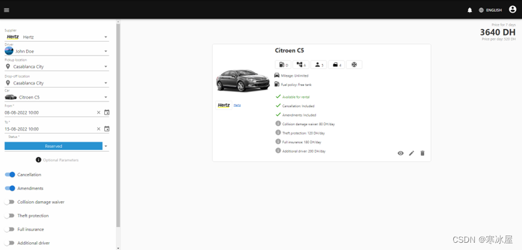Click the diesel fuel type icon chip

point(283,65)
